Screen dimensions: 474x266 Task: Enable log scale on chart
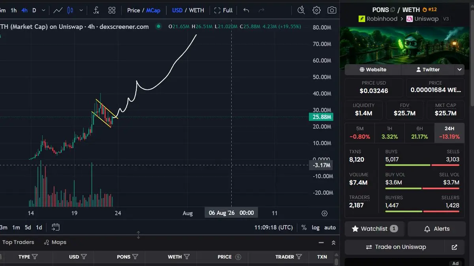[316, 227]
